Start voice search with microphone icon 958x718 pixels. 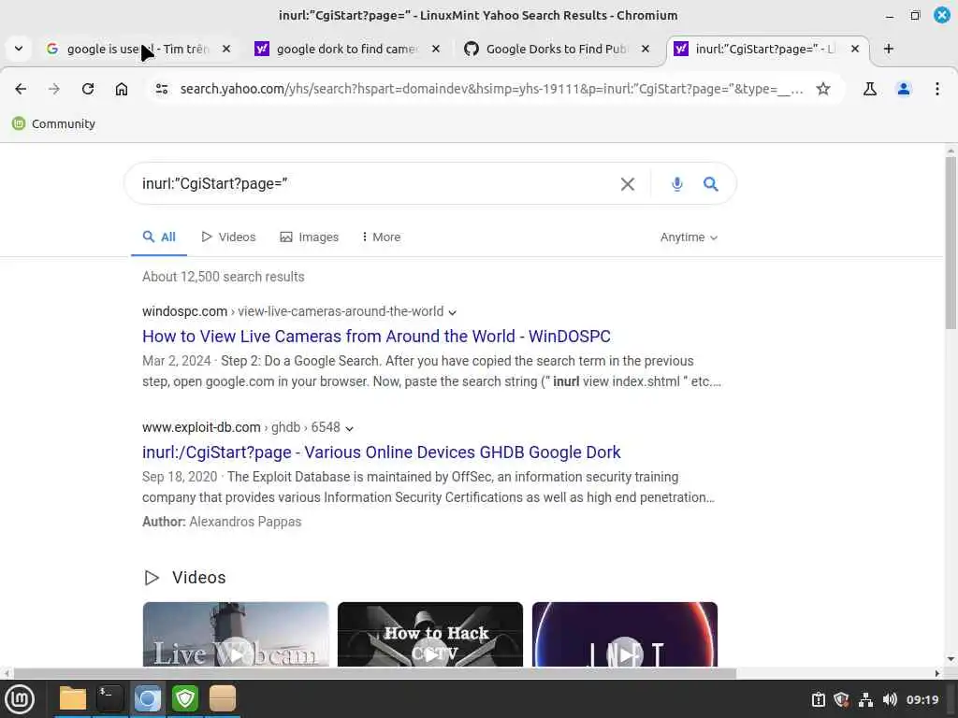(x=677, y=184)
